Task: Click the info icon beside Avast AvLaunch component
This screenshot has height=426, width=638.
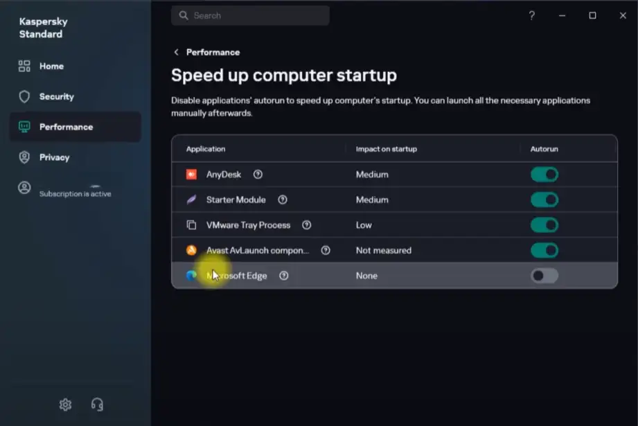Action: pos(326,250)
